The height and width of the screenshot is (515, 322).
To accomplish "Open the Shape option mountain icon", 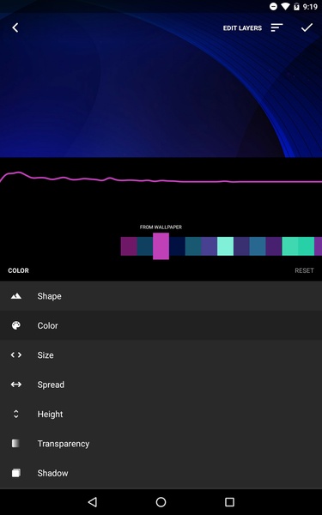I will (15, 296).
